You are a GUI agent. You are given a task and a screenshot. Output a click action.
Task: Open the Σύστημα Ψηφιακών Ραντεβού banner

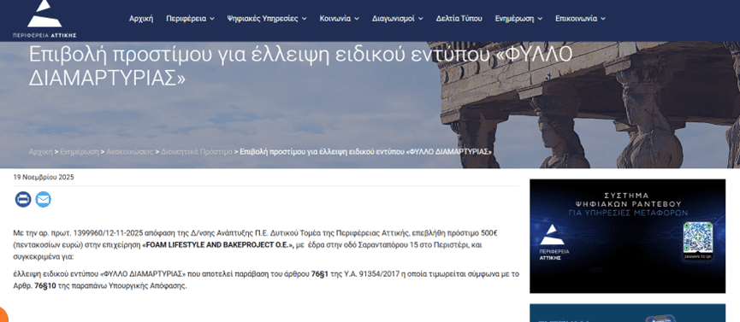point(627,237)
